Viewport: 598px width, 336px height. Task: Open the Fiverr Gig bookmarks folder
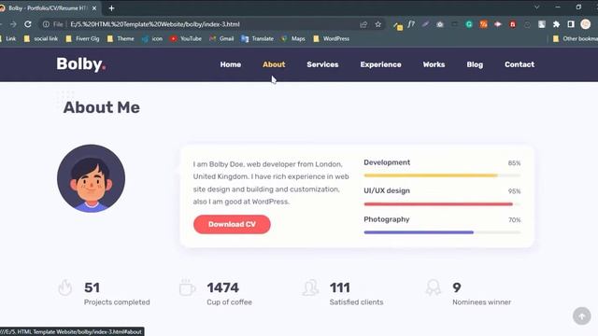tap(82, 38)
